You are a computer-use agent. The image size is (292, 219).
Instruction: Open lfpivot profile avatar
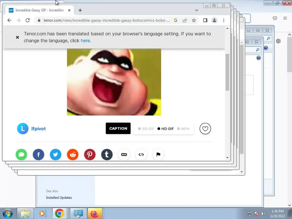[x=23, y=129]
